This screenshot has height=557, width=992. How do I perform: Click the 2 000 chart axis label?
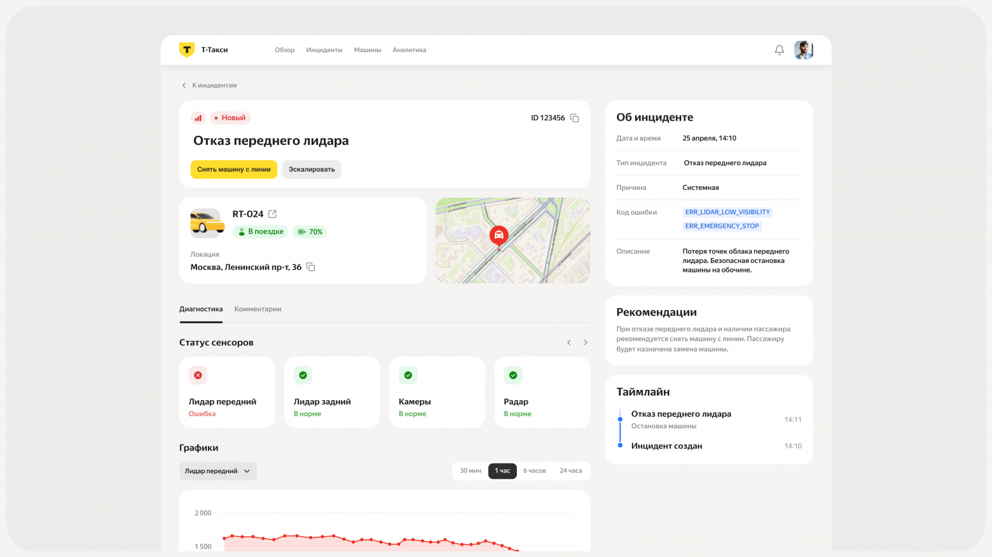pyautogui.click(x=203, y=513)
